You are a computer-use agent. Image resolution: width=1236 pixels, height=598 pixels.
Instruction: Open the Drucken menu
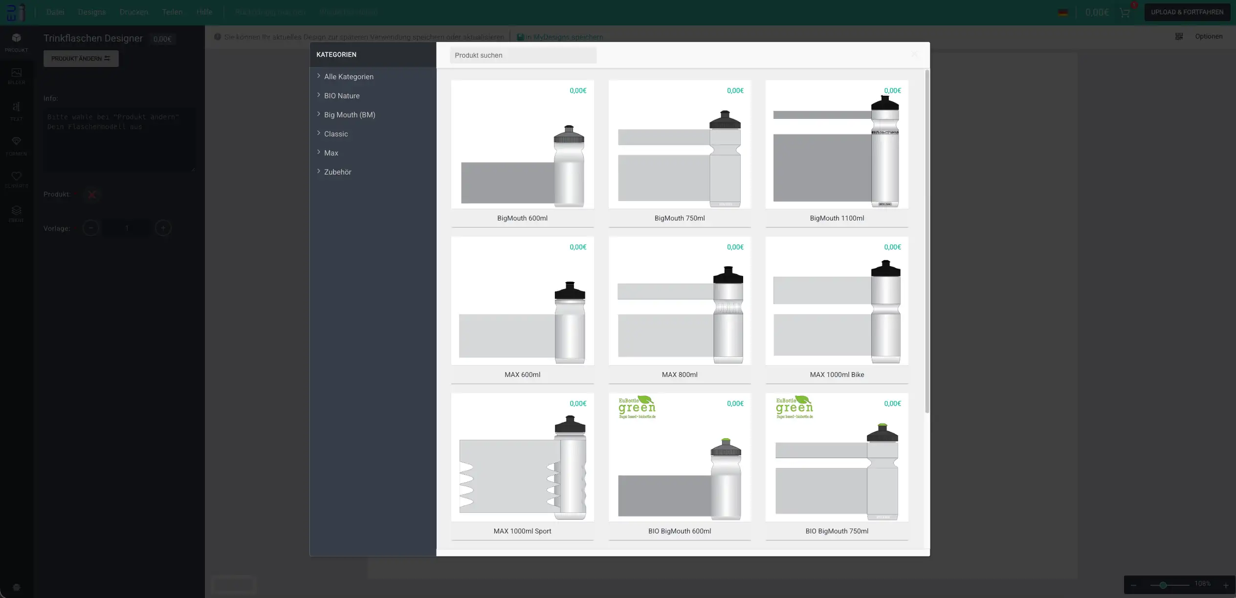(134, 12)
